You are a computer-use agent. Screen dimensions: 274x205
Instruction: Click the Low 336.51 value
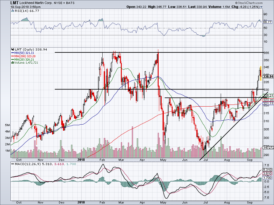point(177,7)
